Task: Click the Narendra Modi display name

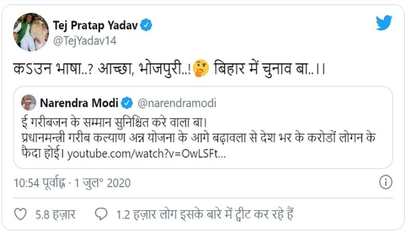Action: click(x=79, y=103)
